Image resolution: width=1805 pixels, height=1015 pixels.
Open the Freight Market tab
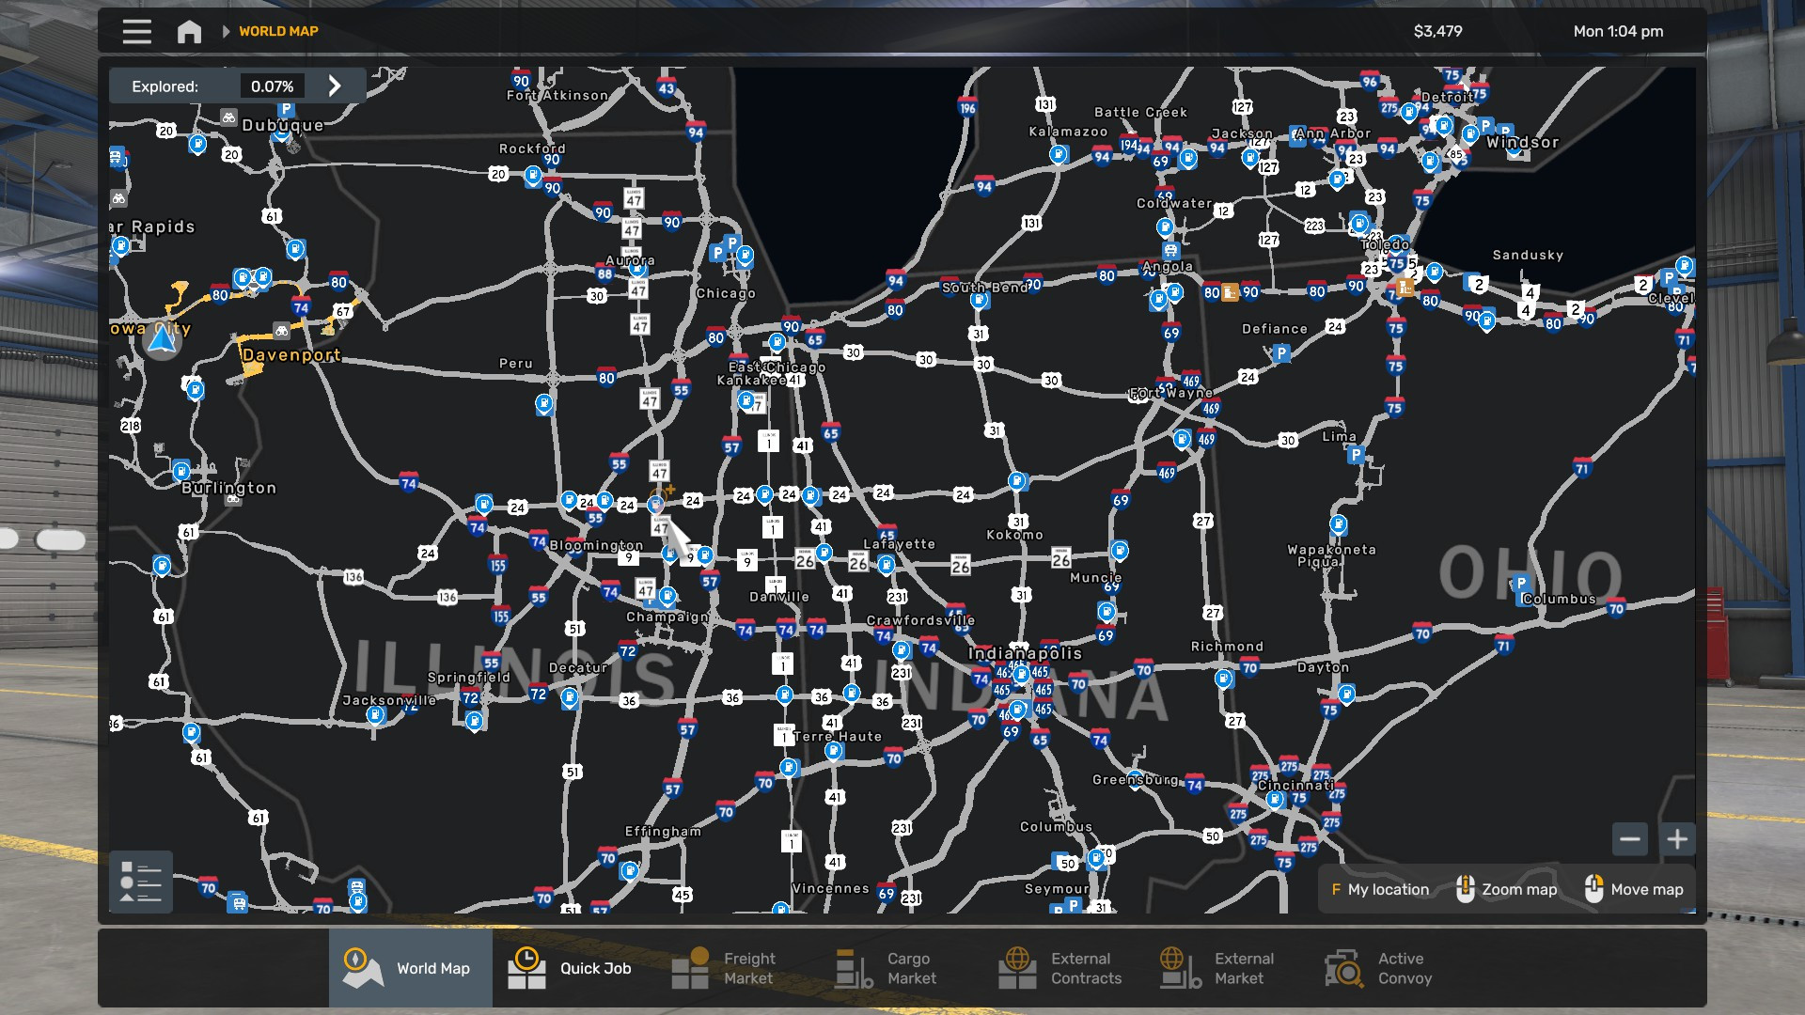[725, 968]
